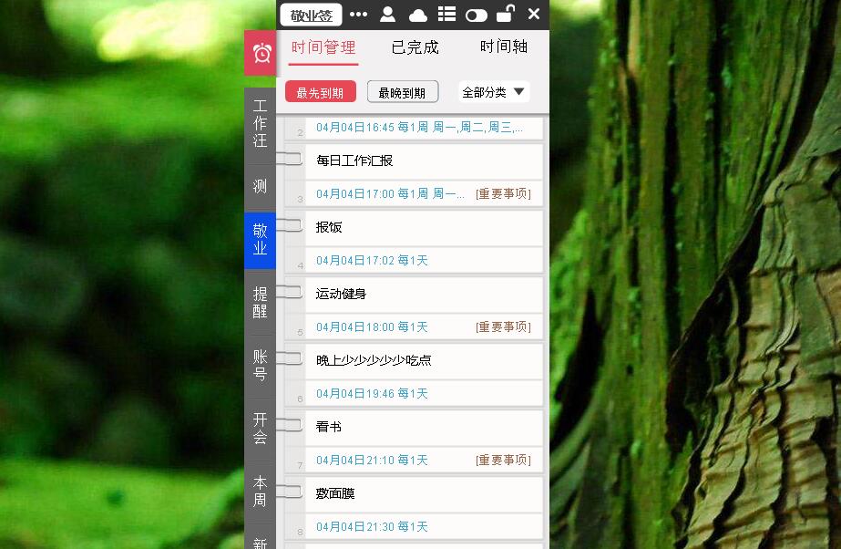Select the 测 sidebar category
Screen dimensions: 841x549
(x=260, y=186)
